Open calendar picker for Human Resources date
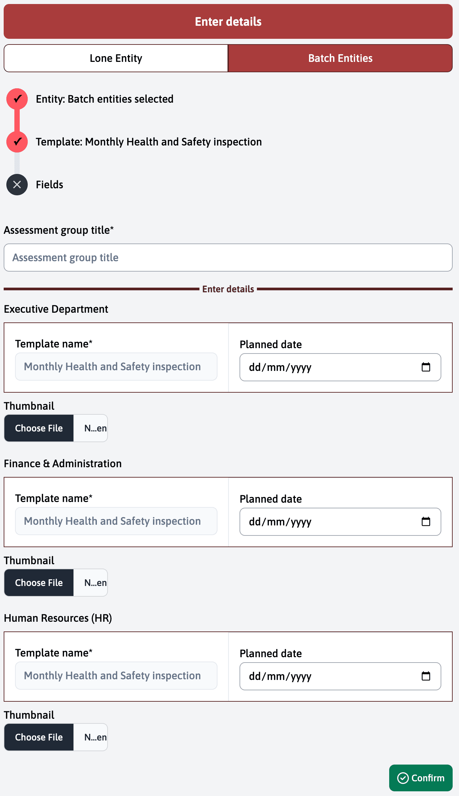 (x=426, y=676)
